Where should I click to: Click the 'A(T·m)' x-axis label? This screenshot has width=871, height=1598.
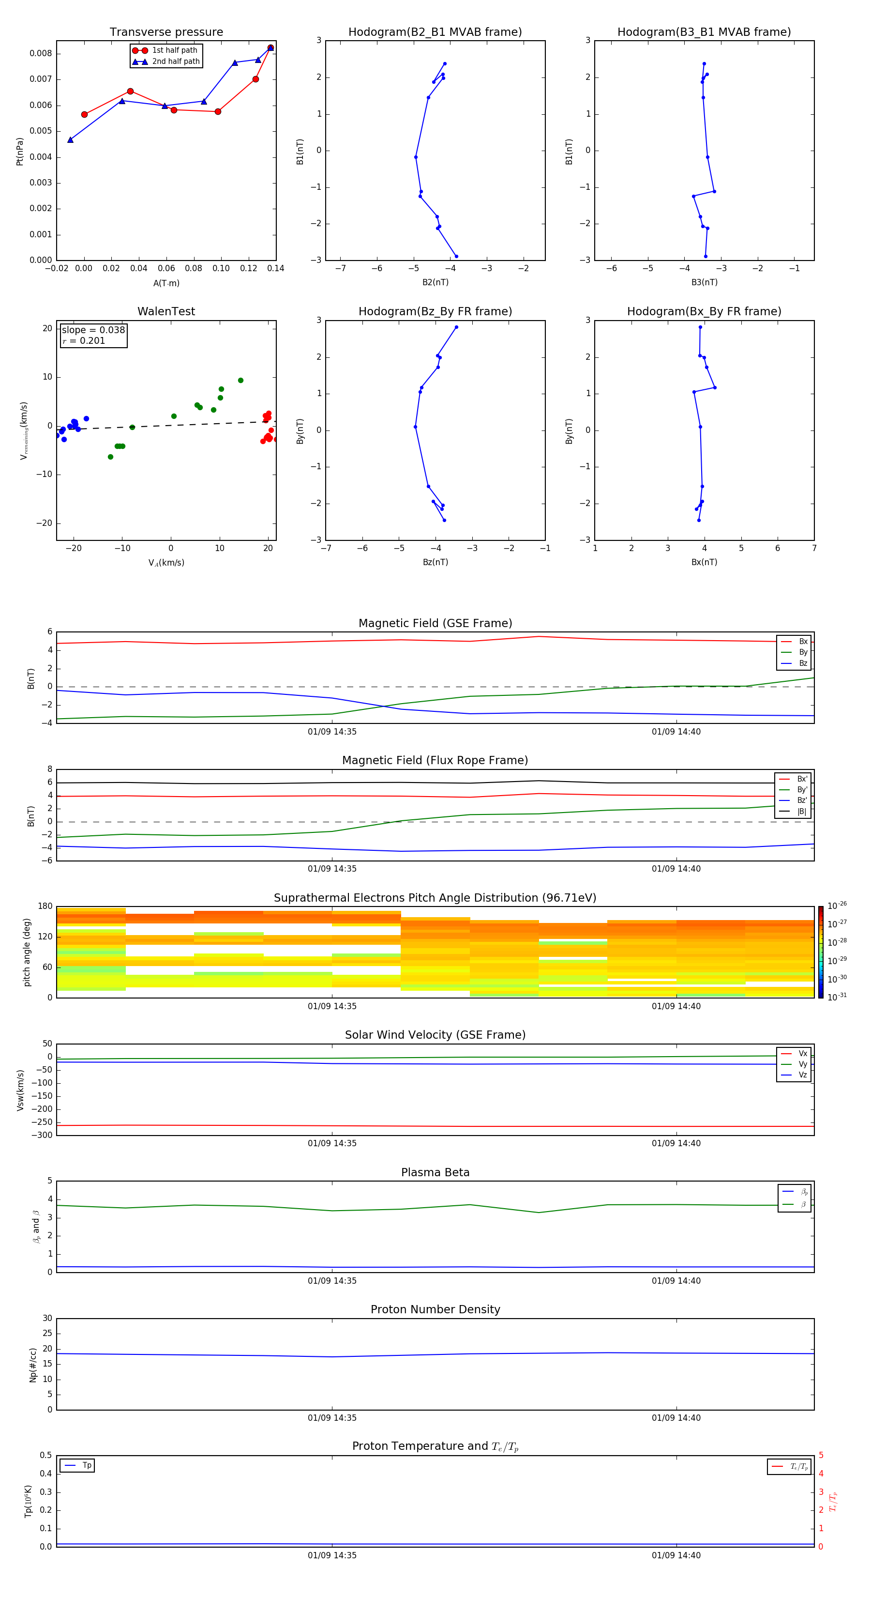coord(166,283)
